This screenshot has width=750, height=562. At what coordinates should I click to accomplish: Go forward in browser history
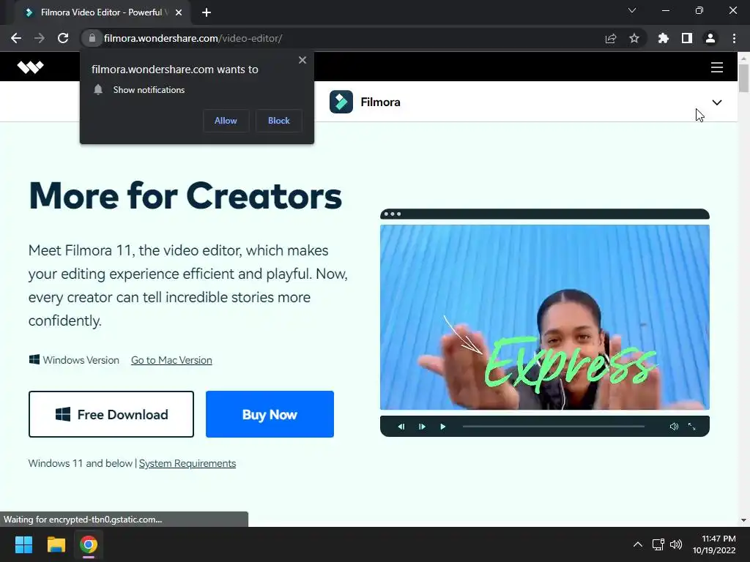click(40, 38)
